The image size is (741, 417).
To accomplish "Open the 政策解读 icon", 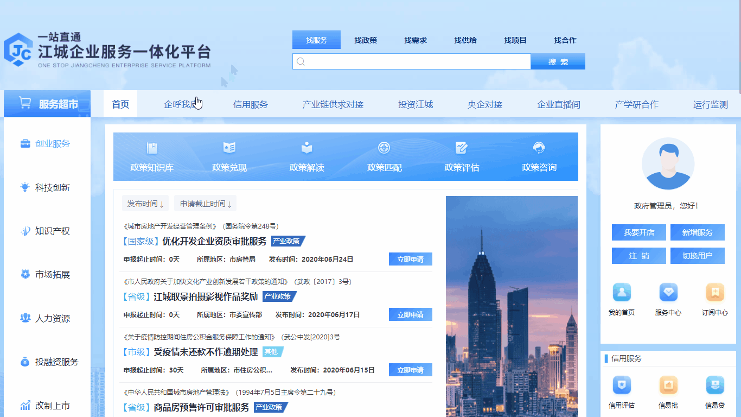I will tap(307, 148).
